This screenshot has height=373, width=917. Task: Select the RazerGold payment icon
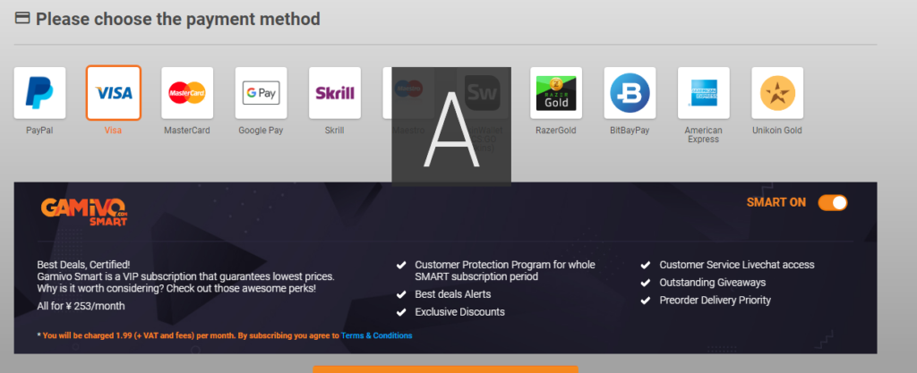pyautogui.click(x=555, y=93)
